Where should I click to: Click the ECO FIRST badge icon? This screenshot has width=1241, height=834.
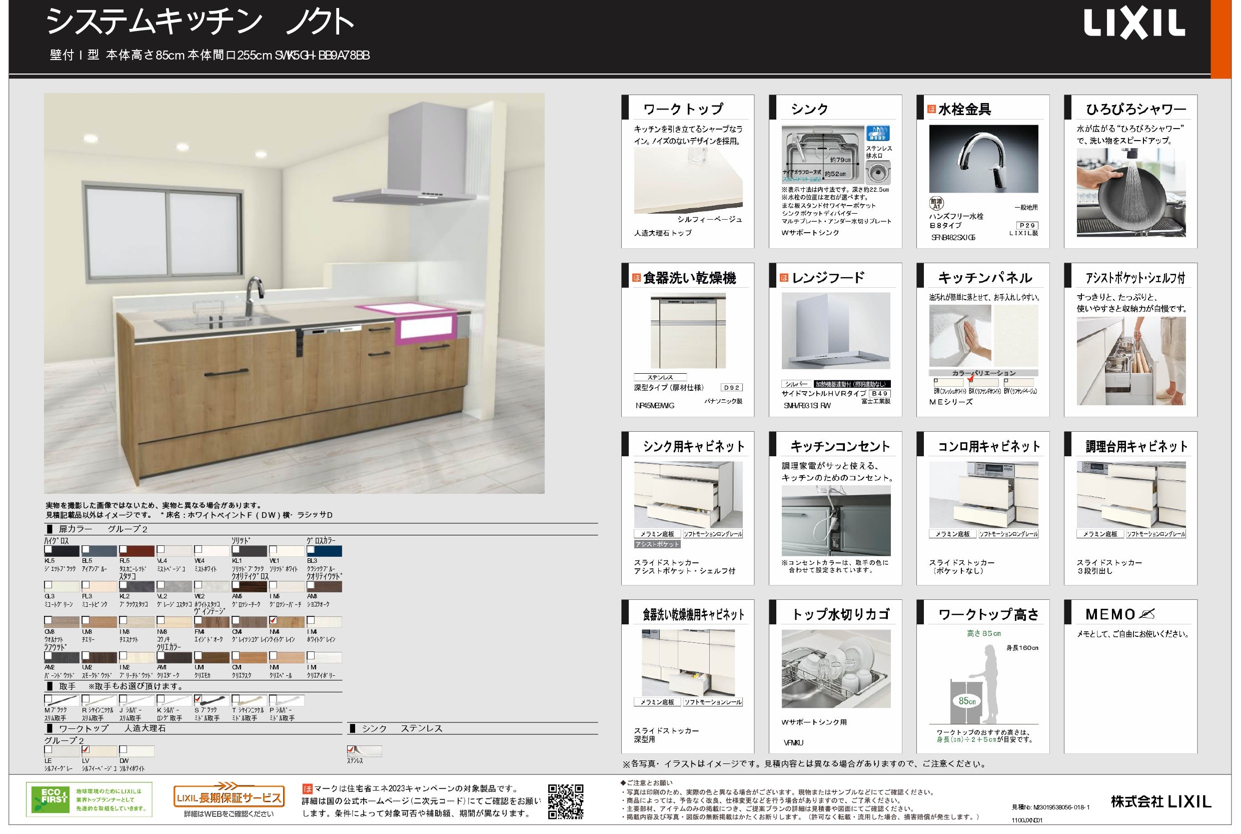click(52, 799)
